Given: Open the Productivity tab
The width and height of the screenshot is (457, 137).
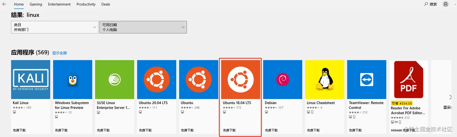Looking at the screenshot, I should tap(86, 4).
